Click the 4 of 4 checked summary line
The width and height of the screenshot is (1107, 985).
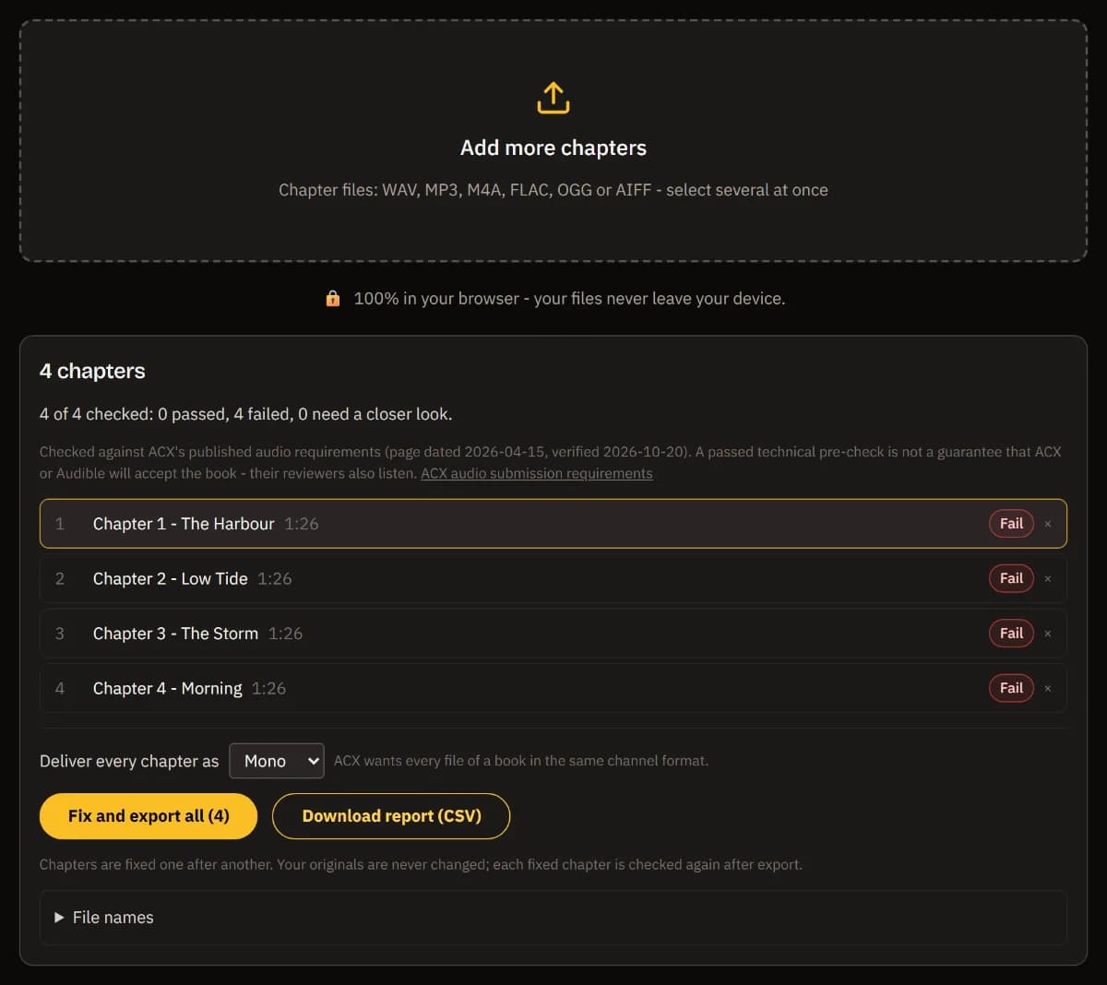click(245, 414)
